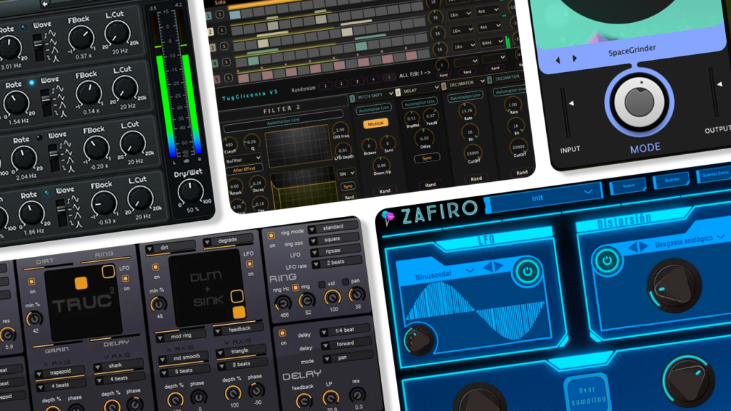Click orange square in DLM+Sink pad
The width and height of the screenshot is (731, 411).
[238, 312]
